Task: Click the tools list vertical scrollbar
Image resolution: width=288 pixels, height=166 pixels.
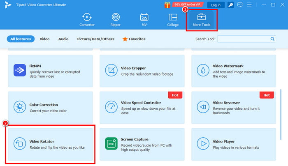Action: (x=281, y=115)
